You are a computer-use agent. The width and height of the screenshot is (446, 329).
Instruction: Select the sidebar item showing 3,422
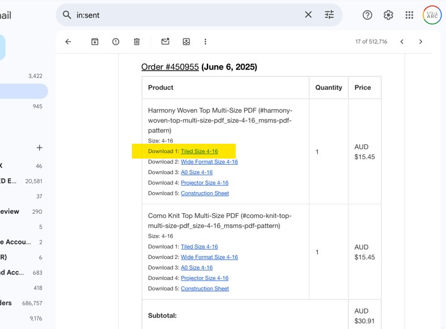pos(23,76)
